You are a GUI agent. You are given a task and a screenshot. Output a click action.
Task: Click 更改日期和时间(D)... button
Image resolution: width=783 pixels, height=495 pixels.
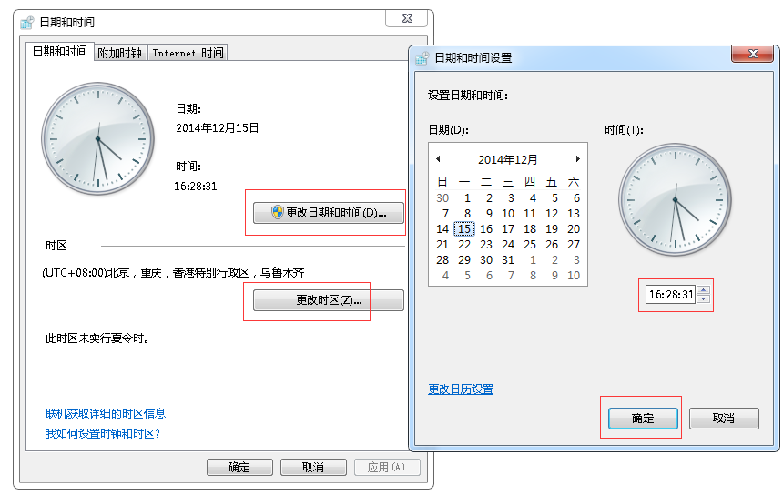[x=329, y=213]
